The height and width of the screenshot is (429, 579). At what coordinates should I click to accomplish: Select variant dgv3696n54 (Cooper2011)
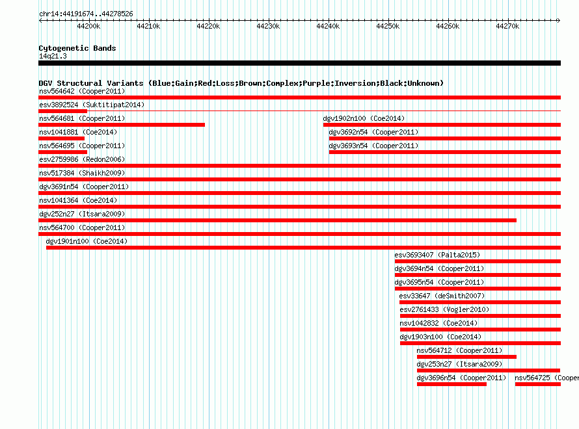click(461, 378)
